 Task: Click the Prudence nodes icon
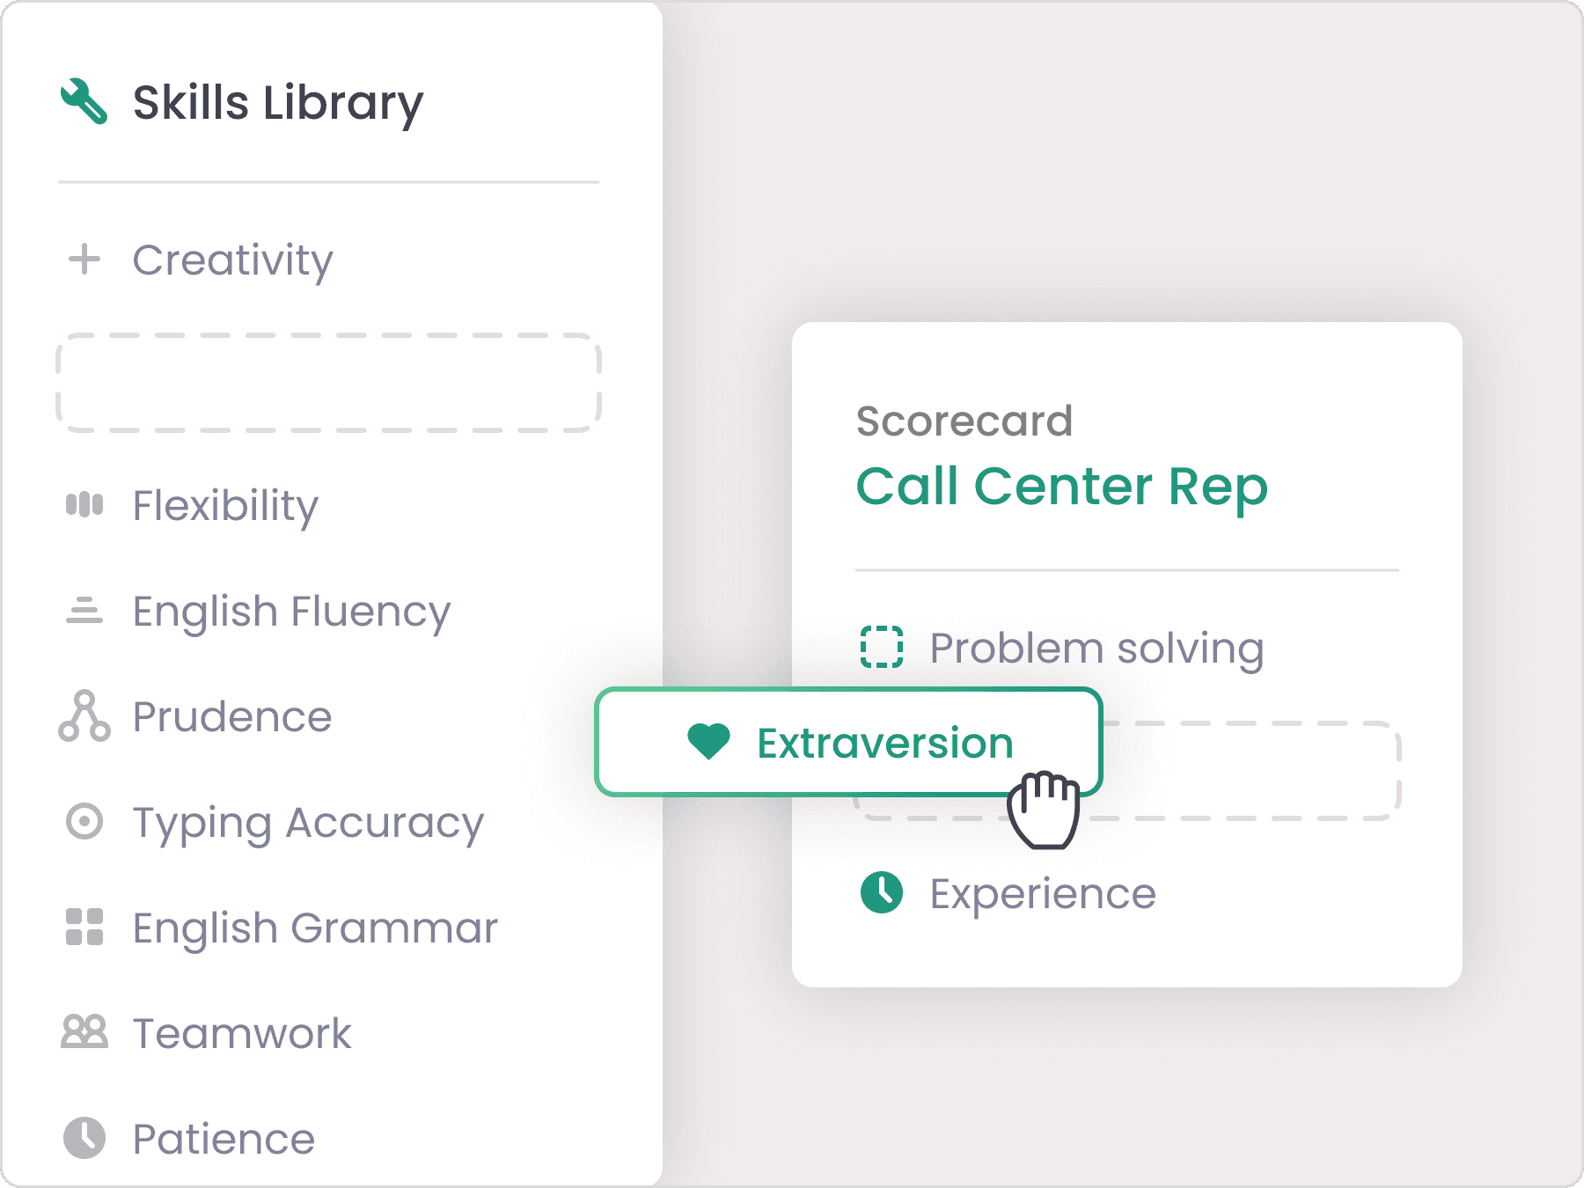[84, 716]
